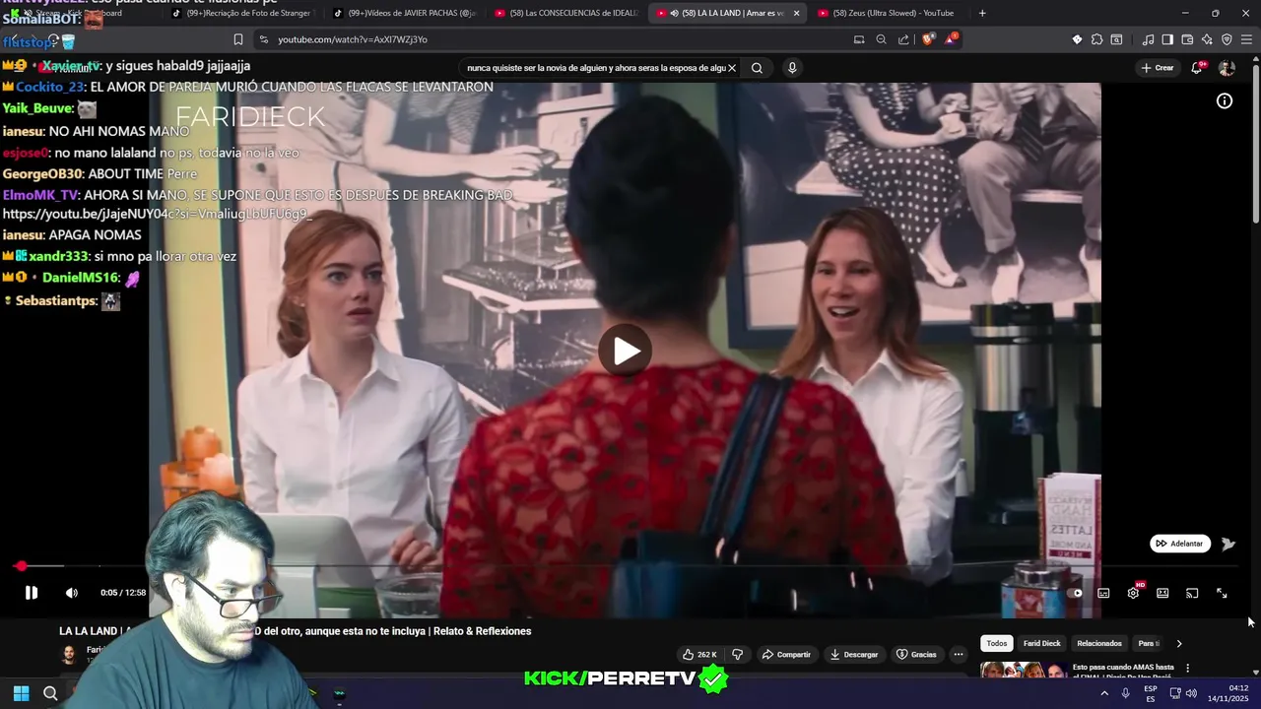The image size is (1261, 709).
Task: Open the three-dot more actions menu
Action: [x=958, y=655]
